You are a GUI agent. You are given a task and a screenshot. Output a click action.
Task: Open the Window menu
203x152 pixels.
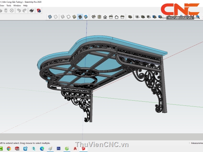pos(17,5)
